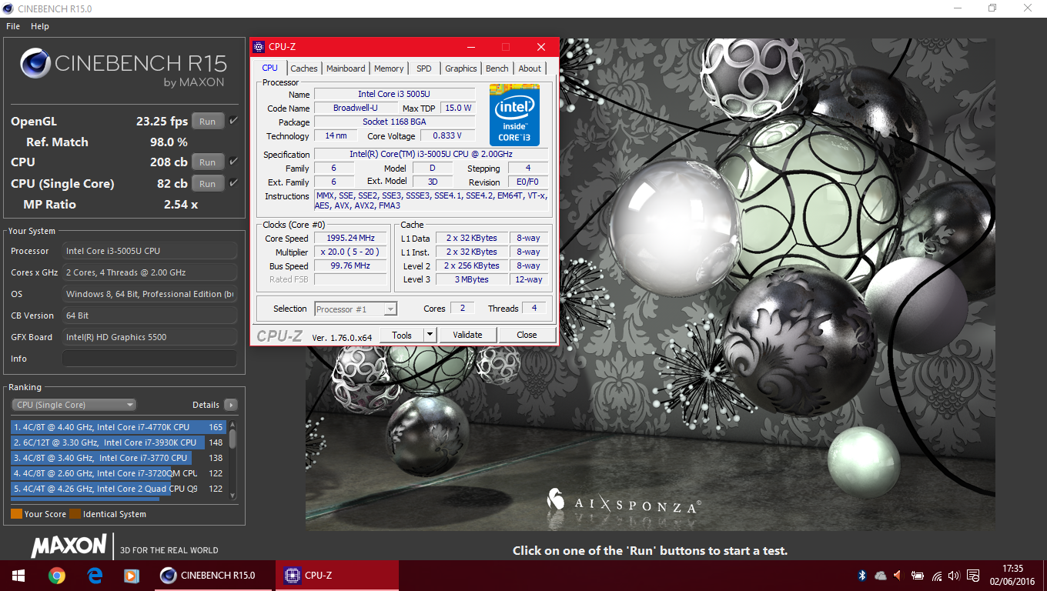Open the Windows Start menu
Viewport: 1047px width, 591px height.
pos(18,575)
